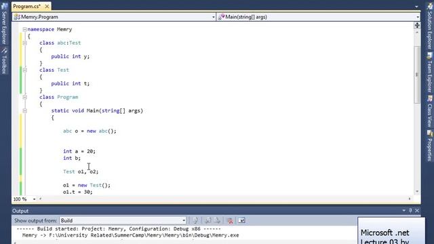Click the 'o1 = new Test();' line
Image resolution: width=434 pixels, height=244 pixels.
point(87,185)
